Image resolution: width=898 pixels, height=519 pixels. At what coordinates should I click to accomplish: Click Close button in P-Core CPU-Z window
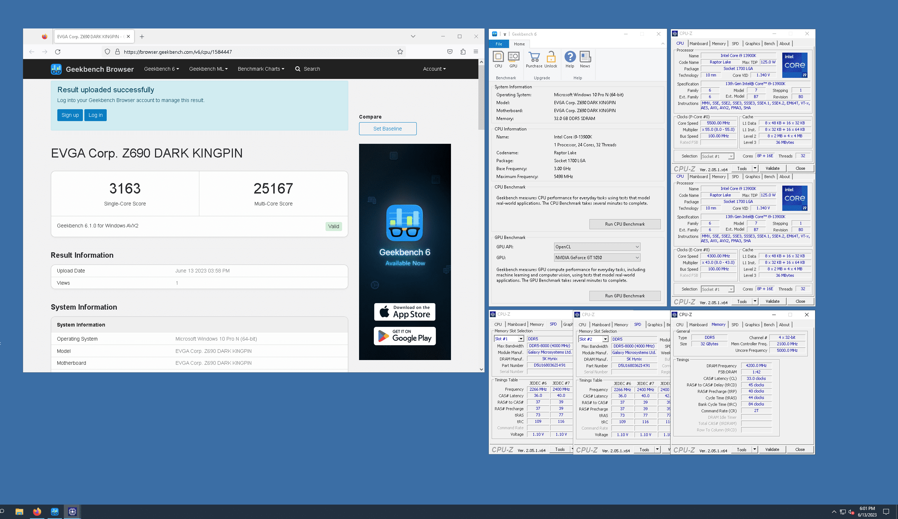point(800,168)
